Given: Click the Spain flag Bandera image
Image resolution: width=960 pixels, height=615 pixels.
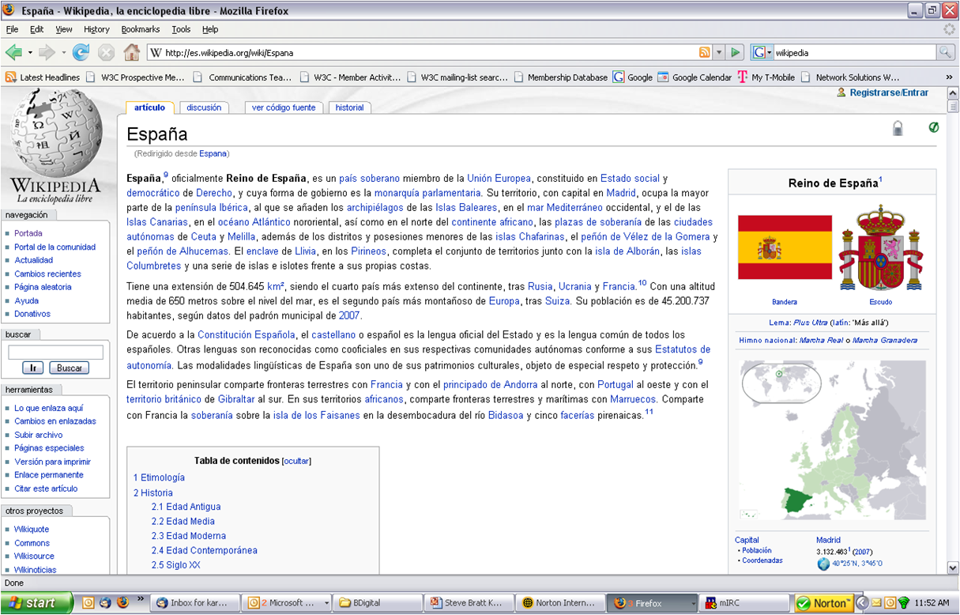Looking at the screenshot, I should click(785, 247).
